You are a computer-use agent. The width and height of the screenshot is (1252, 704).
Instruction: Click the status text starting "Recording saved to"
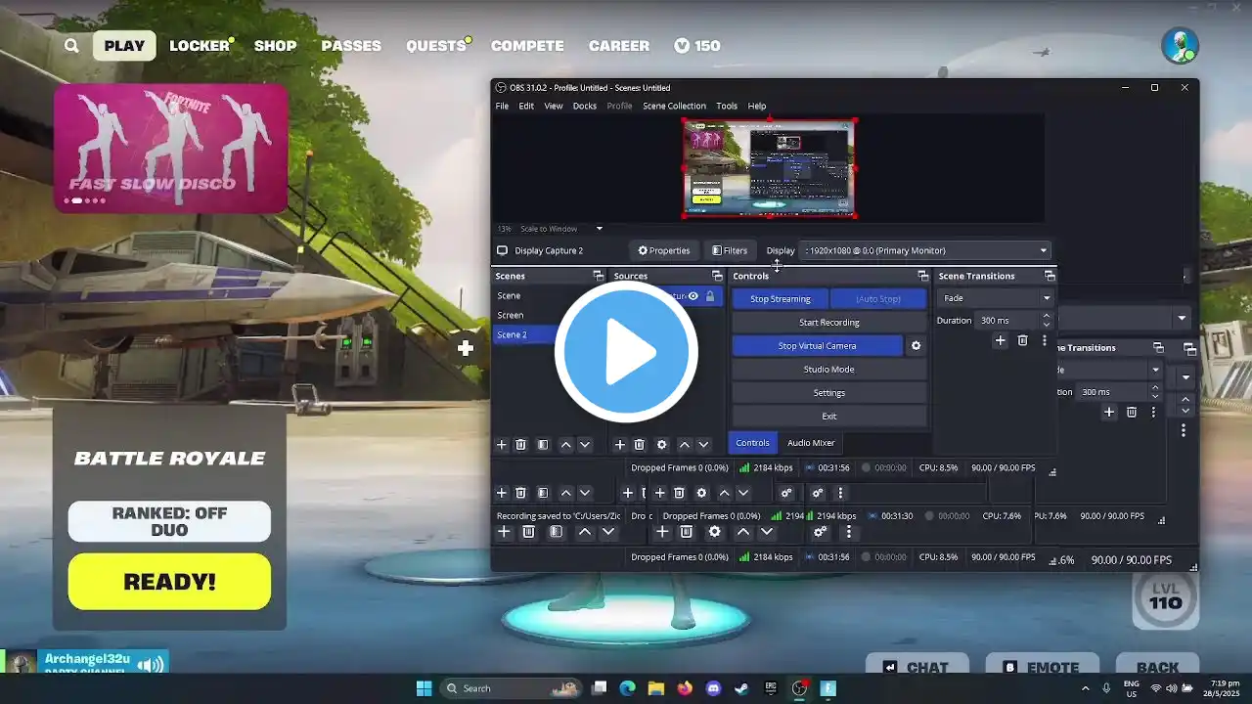[559, 516]
